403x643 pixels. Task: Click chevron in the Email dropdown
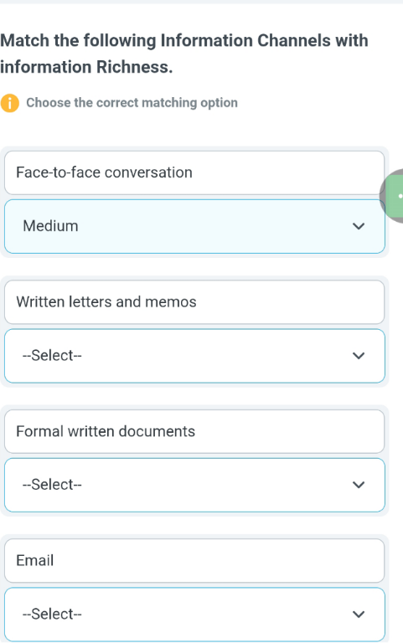[x=359, y=614]
